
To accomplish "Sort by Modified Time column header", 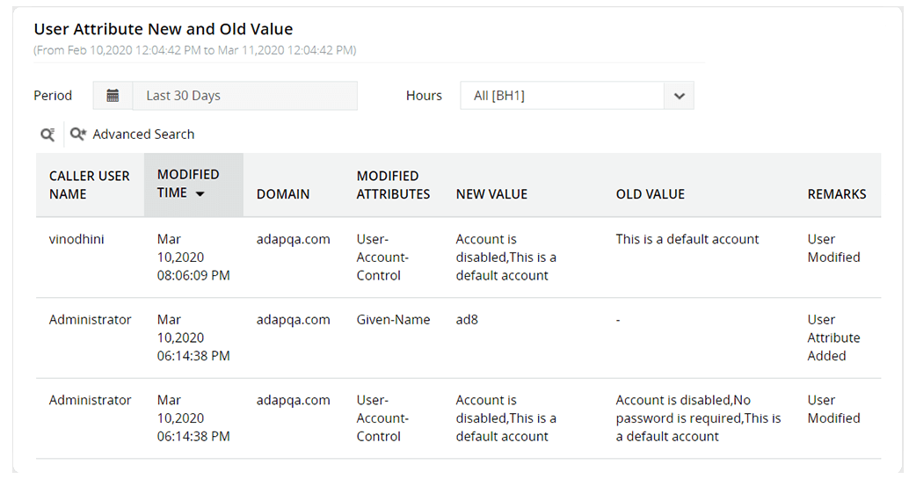I will tap(187, 184).
